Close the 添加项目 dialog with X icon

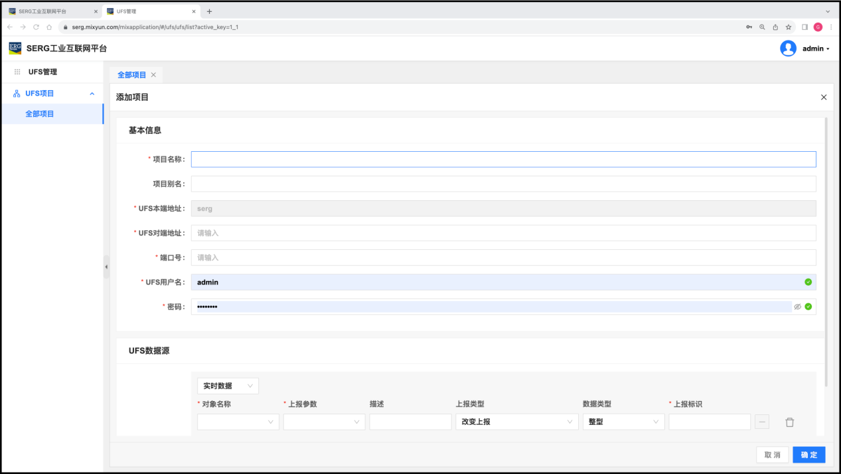click(x=824, y=97)
